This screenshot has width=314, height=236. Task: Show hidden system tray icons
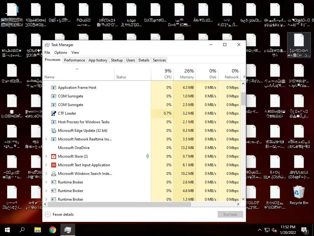(259, 230)
